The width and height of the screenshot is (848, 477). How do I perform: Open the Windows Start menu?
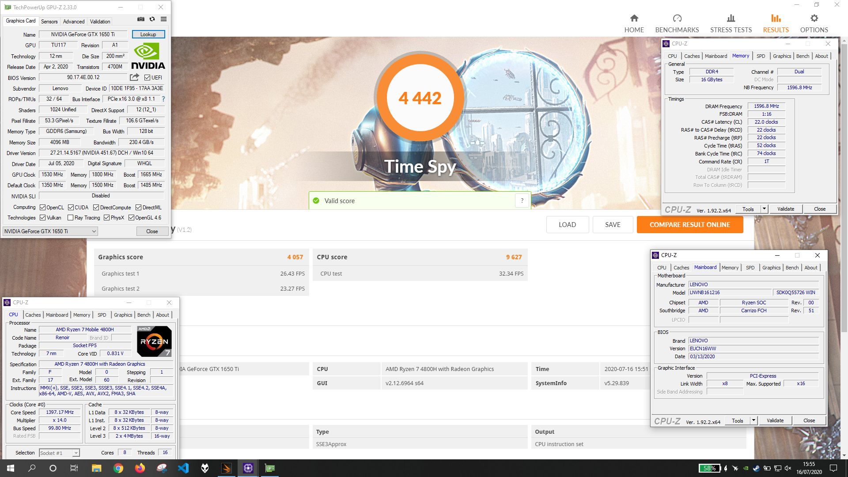coord(11,468)
